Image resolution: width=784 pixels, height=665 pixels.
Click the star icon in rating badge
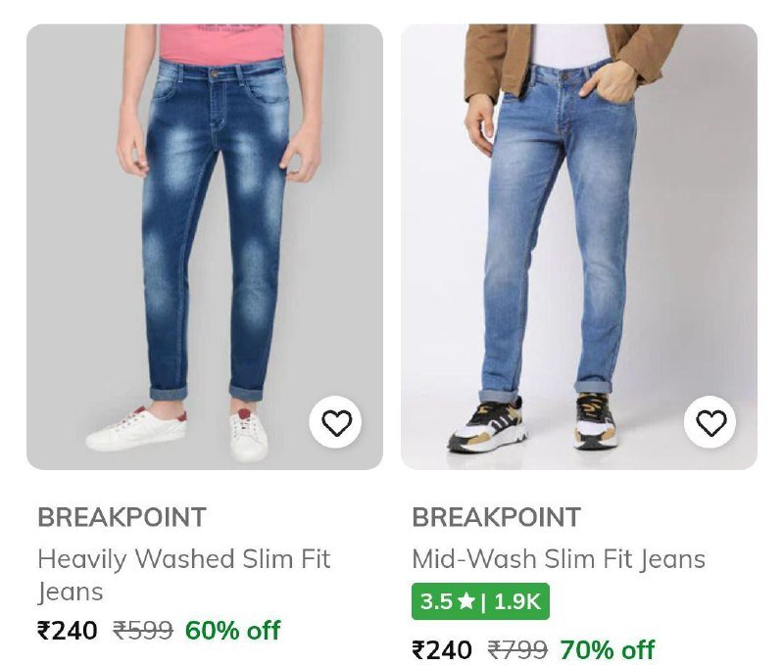coord(465,601)
